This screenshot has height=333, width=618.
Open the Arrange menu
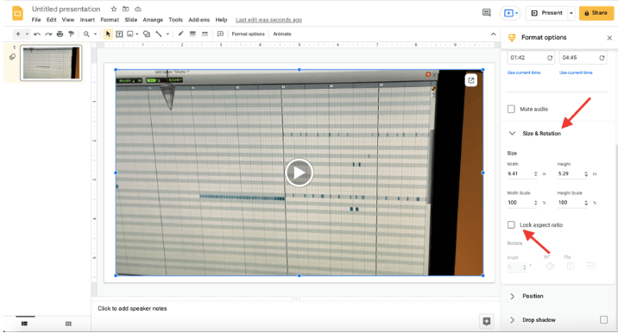point(153,20)
